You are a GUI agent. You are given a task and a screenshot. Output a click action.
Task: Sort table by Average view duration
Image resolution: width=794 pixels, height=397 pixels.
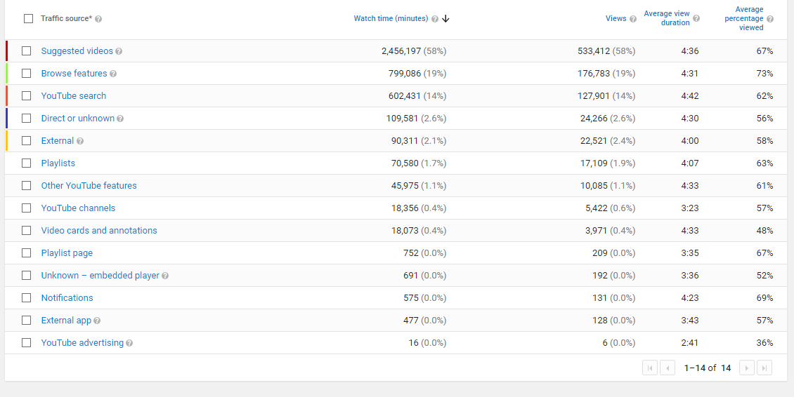667,18
